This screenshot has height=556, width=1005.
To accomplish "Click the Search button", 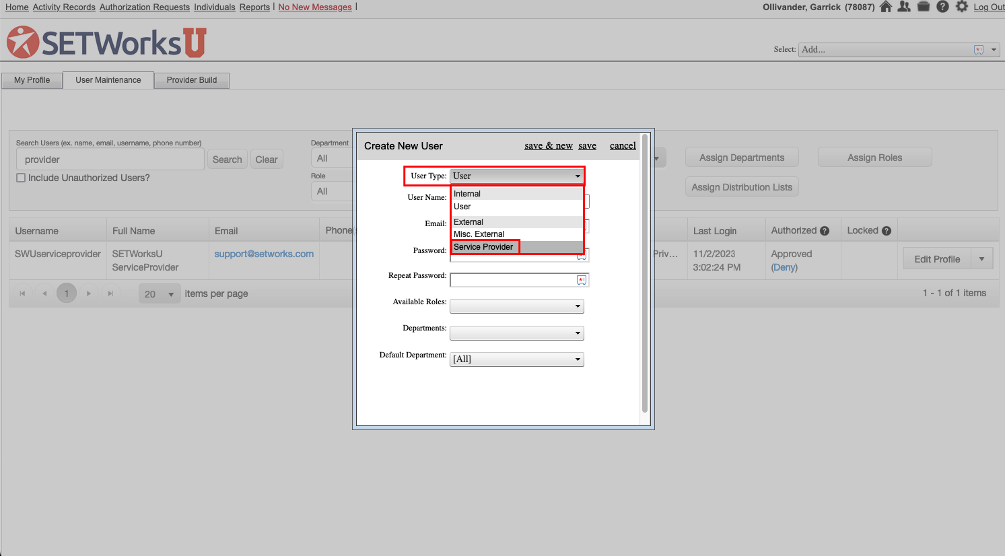I will click(x=227, y=160).
